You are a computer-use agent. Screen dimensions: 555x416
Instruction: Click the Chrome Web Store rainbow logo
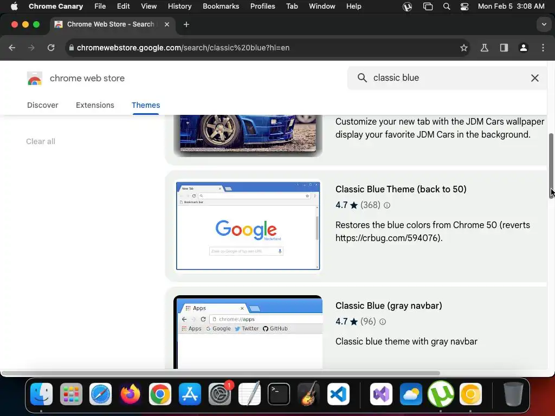[x=34, y=78]
